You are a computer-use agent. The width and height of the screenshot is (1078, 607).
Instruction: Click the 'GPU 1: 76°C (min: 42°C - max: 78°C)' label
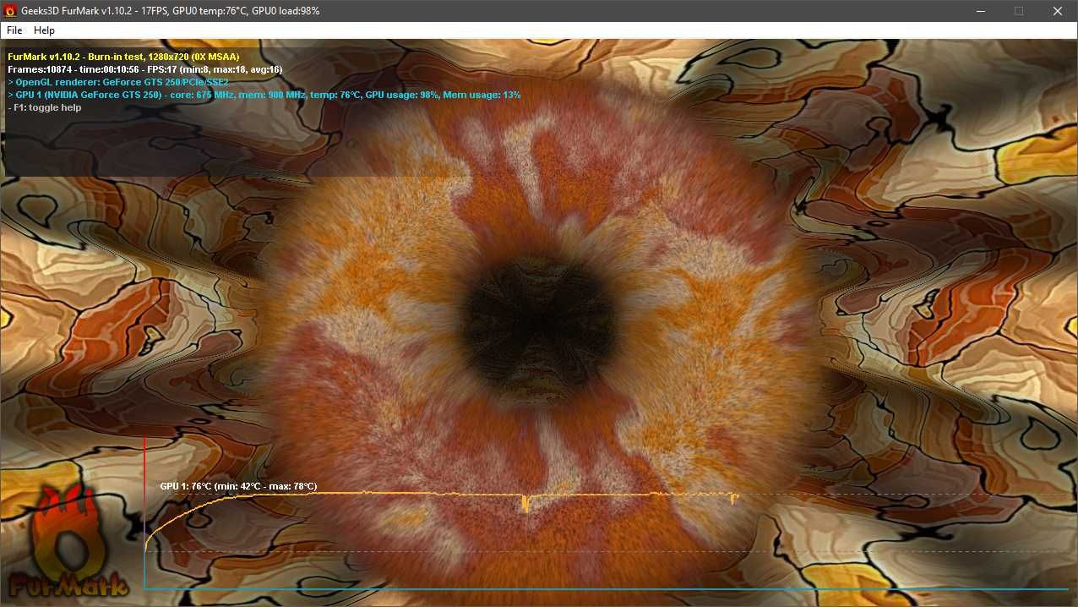coord(238,486)
